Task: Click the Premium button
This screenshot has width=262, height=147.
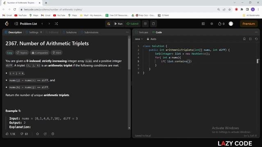Action: [x=248, y=24]
